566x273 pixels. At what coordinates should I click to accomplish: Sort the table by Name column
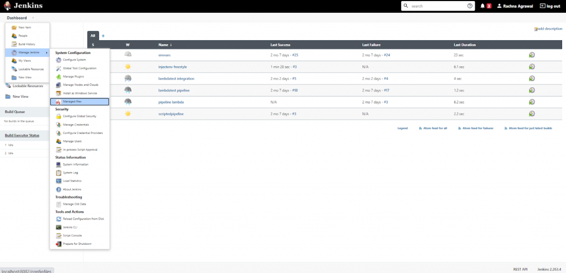[x=165, y=45]
